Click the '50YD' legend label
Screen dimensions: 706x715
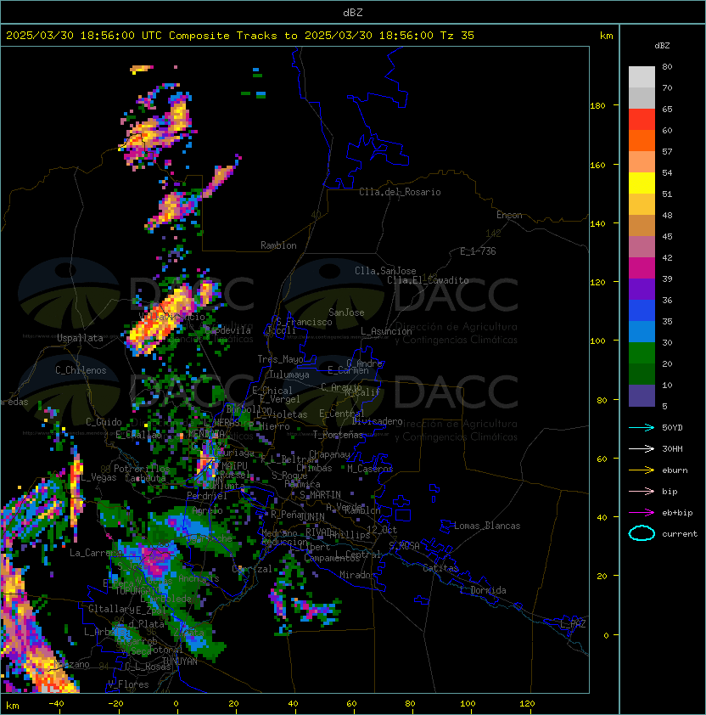pyautogui.click(x=672, y=427)
